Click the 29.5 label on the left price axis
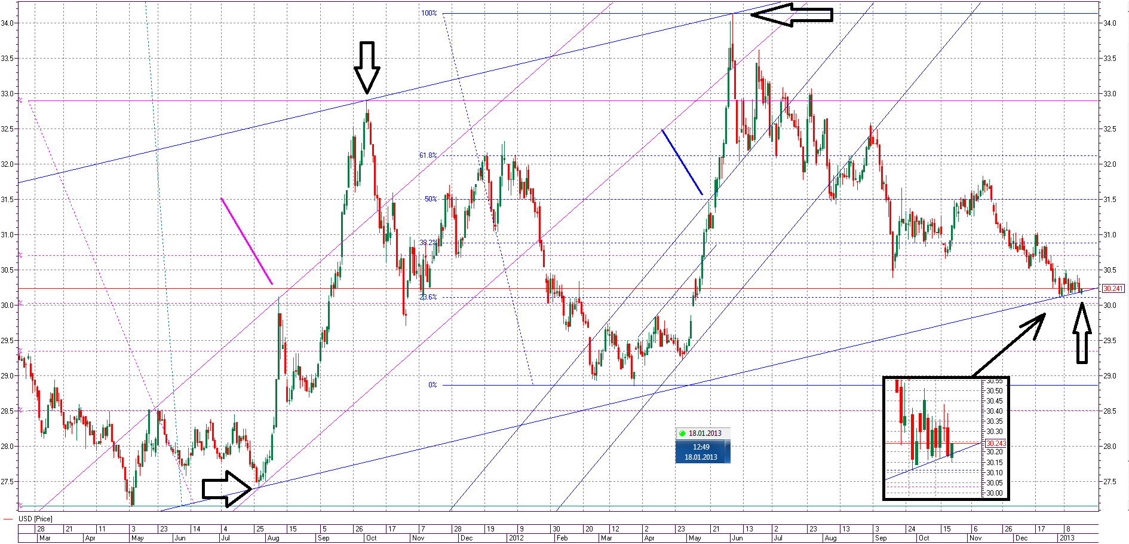This screenshot has height=544, width=1129. [7, 341]
